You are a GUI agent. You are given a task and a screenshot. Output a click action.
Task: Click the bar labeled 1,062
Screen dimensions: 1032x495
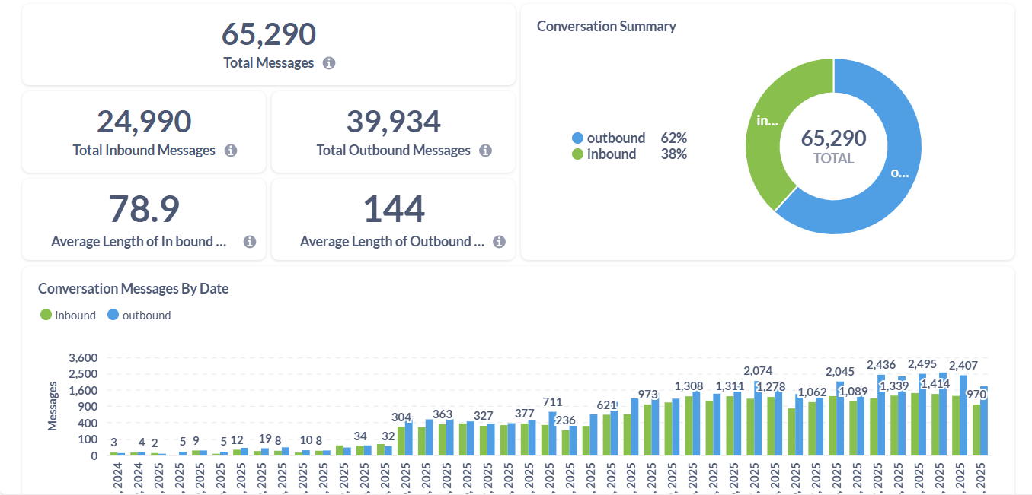[x=812, y=429]
